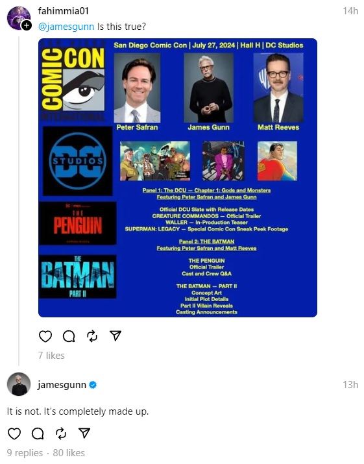364x464 pixels.
Task: Open comment bubble on fahimmia01's post
Action: (69, 336)
